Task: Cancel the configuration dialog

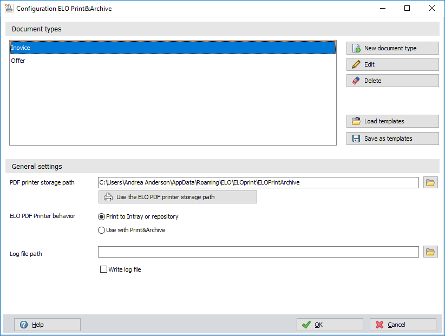Action: [403, 325]
